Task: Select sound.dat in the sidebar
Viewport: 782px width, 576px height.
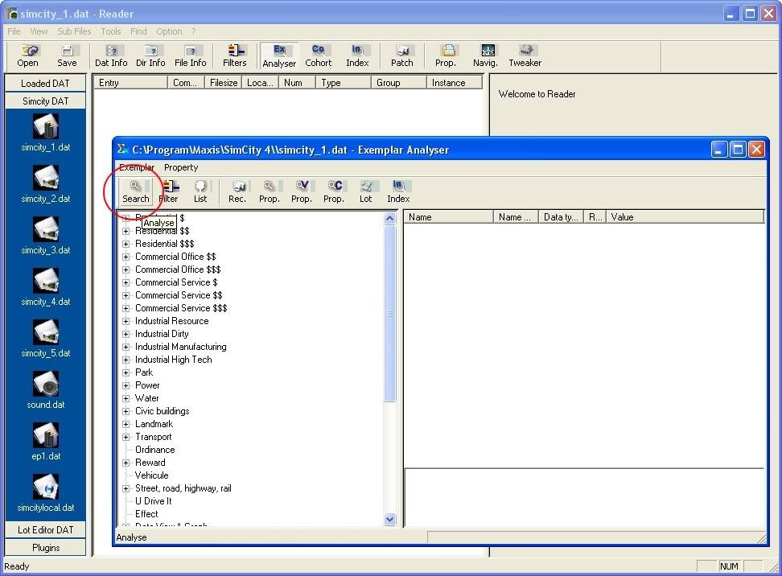Action: coord(46,390)
